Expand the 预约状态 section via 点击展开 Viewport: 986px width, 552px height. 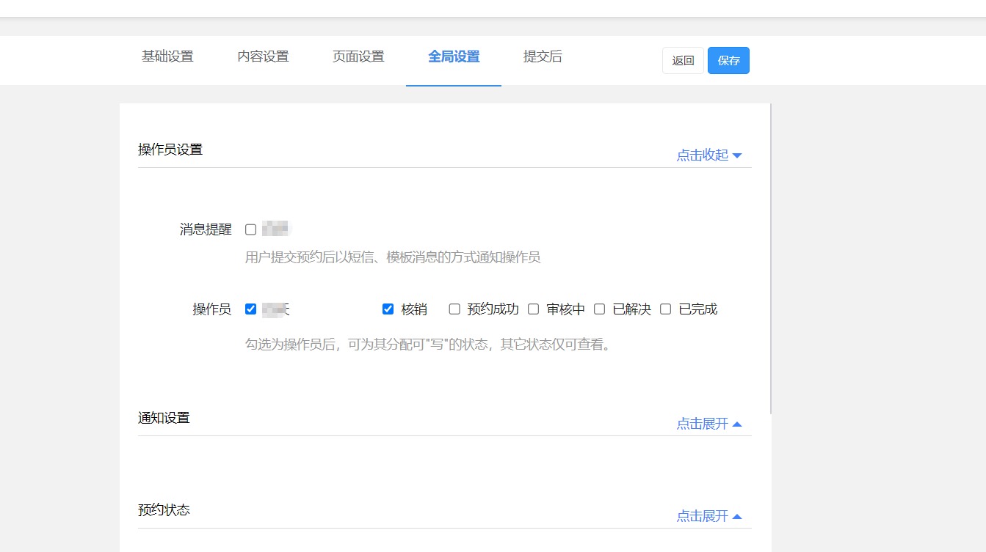click(708, 516)
